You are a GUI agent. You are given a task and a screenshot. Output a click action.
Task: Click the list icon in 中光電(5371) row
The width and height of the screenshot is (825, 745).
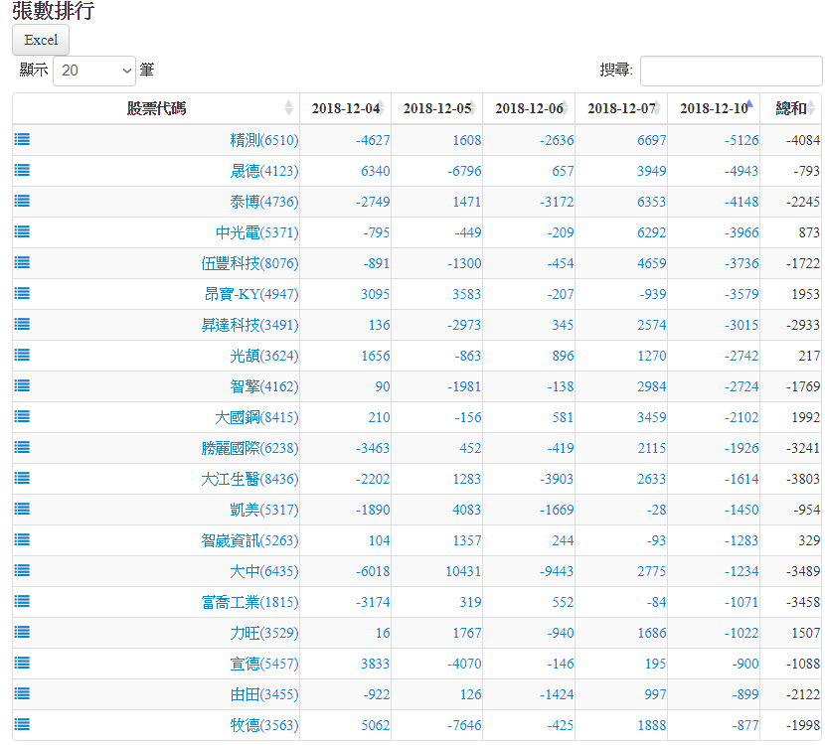[x=22, y=232]
